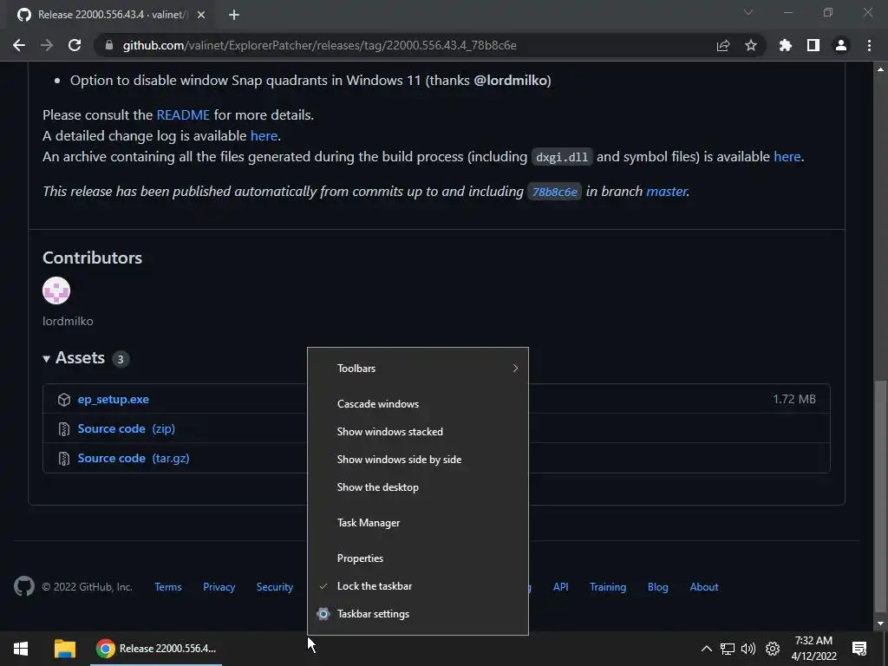
Task: Open the volume speaker icon in tray
Action: pos(748,649)
